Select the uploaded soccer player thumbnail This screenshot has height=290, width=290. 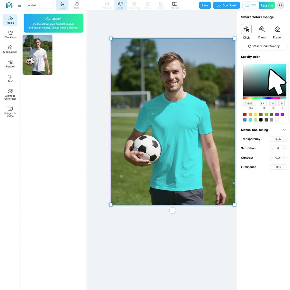pyautogui.click(x=37, y=55)
